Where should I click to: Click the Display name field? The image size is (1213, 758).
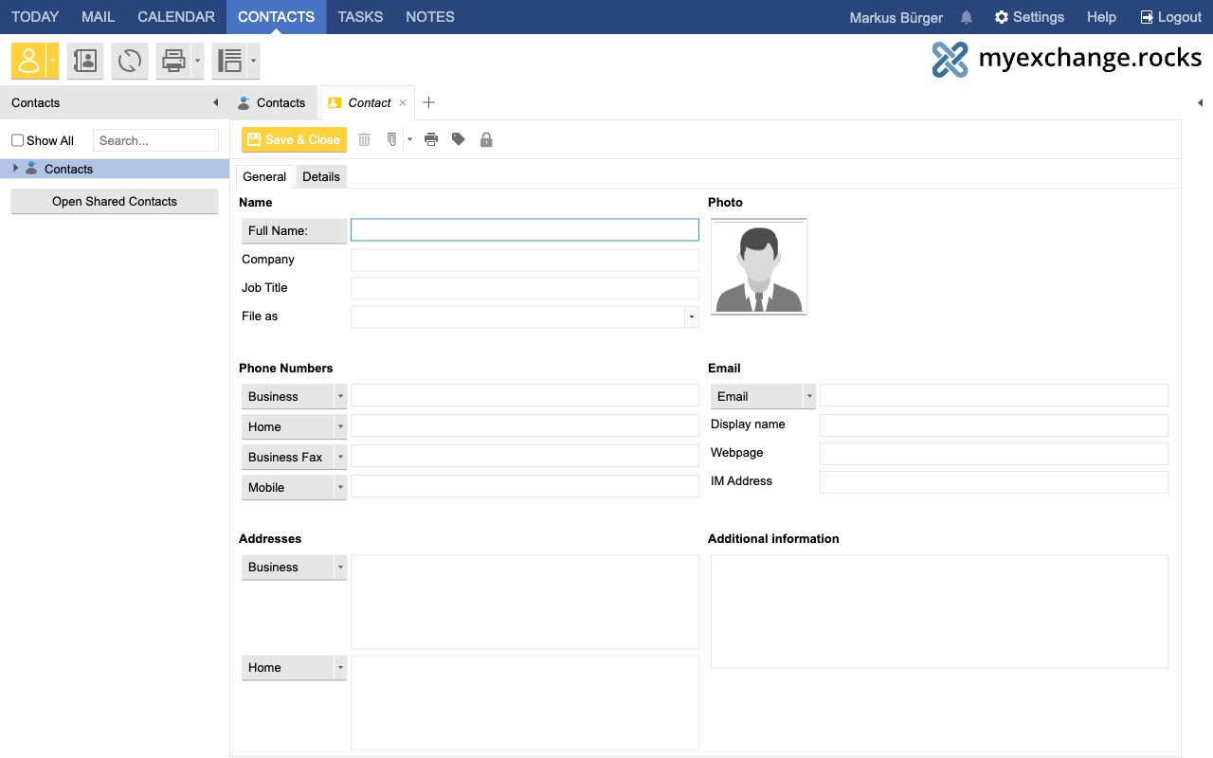tap(994, 424)
